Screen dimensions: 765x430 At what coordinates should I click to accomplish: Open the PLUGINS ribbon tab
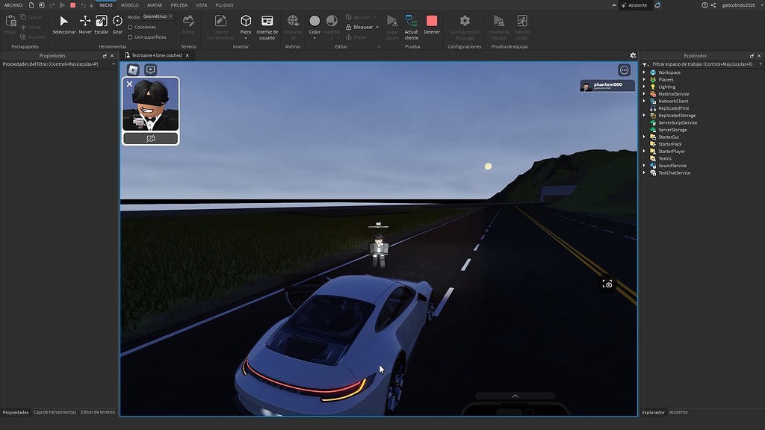[223, 4]
